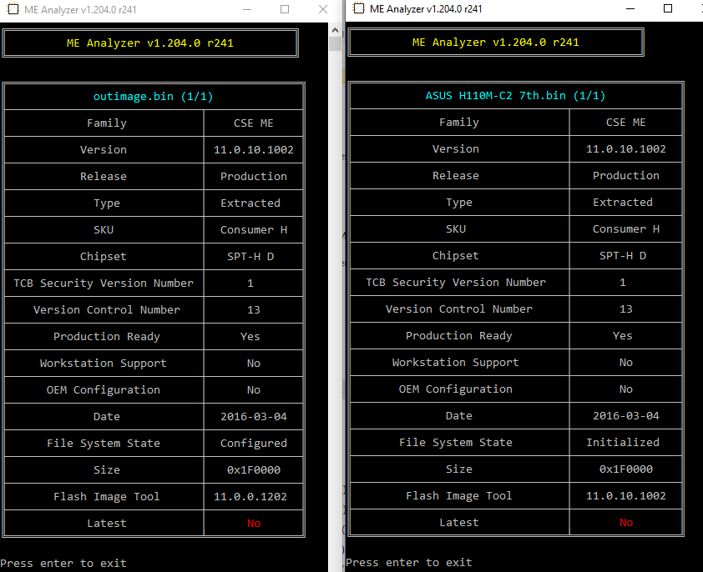703x572 pixels.
Task: Click Family value CSE ME in right window
Action: (626, 123)
